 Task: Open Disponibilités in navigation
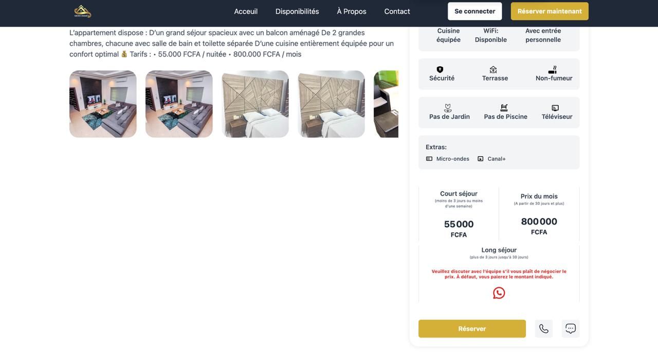pos(297,11)
